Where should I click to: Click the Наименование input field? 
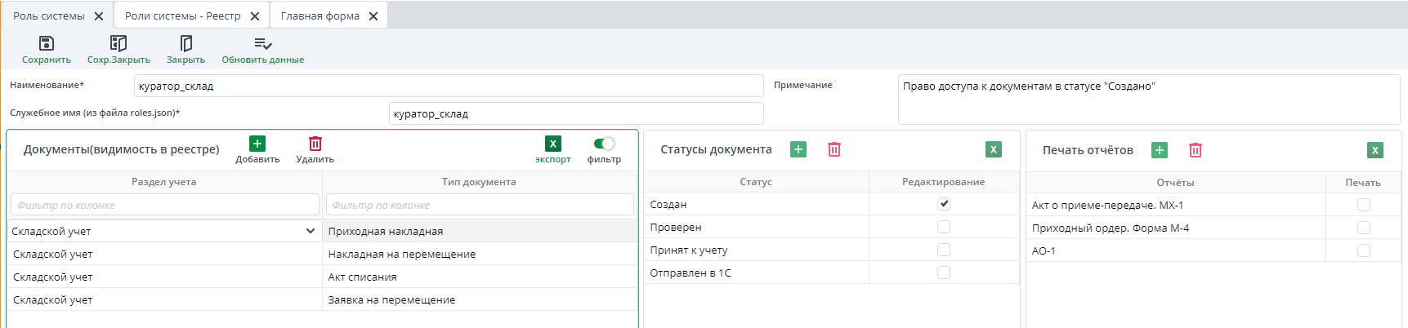pyautogui.click(x=448, y=86)
